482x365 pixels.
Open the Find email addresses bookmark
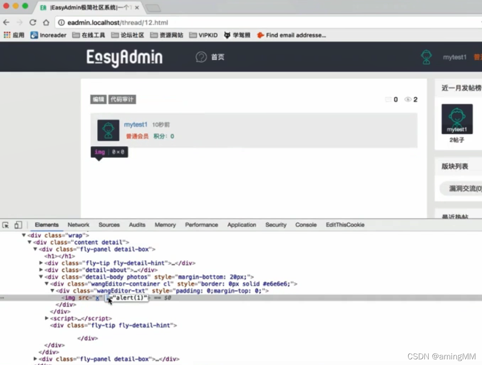point(291,35)
